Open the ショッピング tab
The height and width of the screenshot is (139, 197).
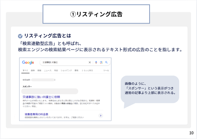coord(66,70)
